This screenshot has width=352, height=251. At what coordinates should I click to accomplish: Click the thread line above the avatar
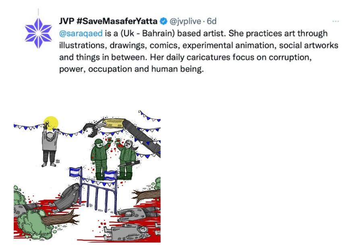pyautogui.click(x=38, y=12)
